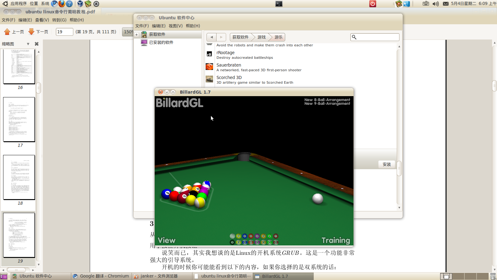Launch Firefox from the top panel
The image size is (497, 280).
tap(62, 4)
